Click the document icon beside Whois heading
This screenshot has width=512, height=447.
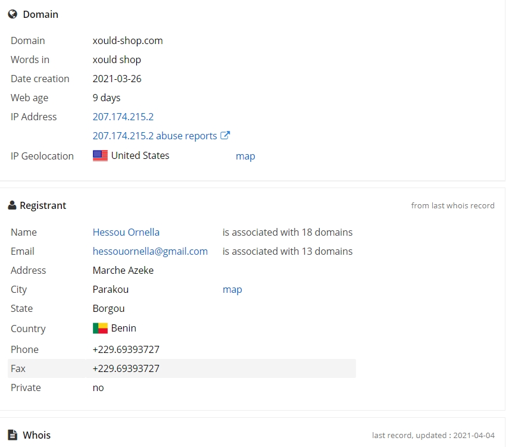click(x=13, y=435)
